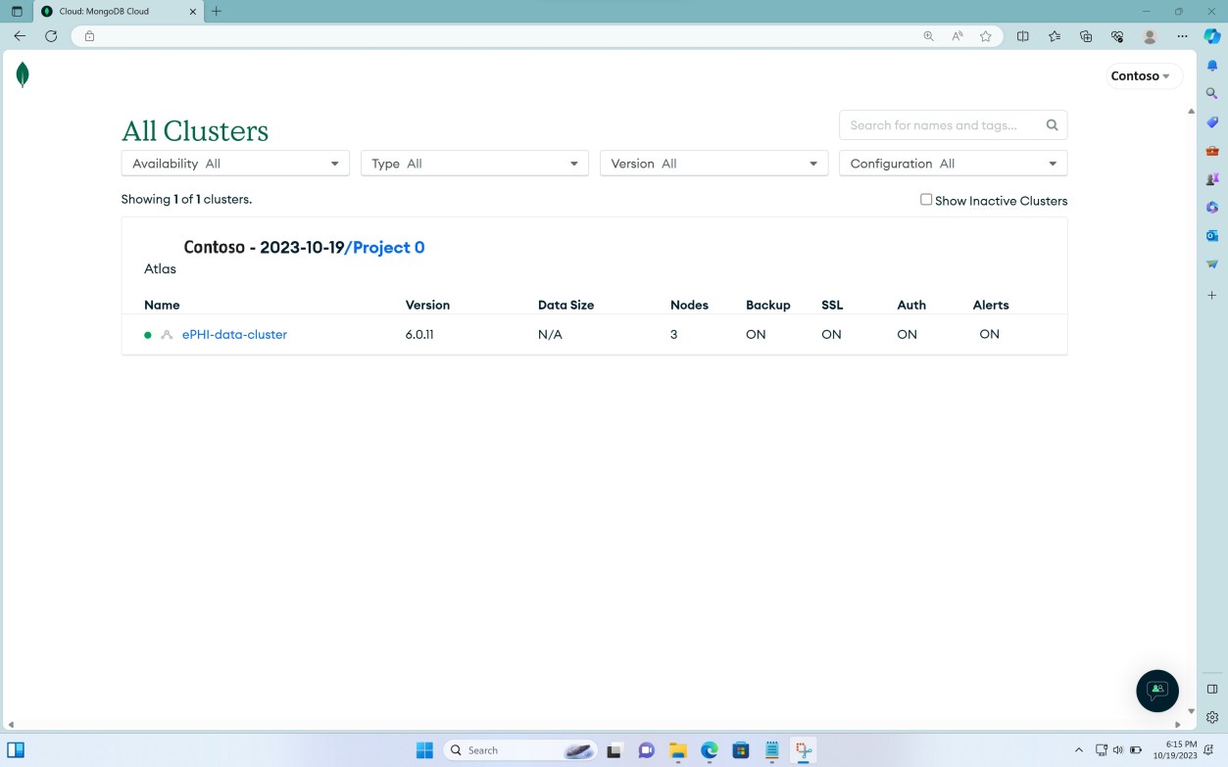Select the replica set icon beside ePHI-data-cluster
Image resolution: width=1228 pixels, height=767 pixels.
click(166, 334)
